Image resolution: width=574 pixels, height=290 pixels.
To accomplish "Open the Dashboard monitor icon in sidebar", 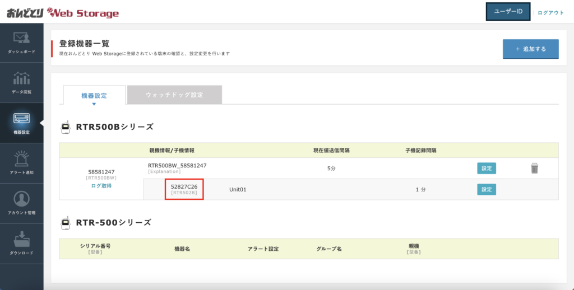I will [x=21, y=39].
